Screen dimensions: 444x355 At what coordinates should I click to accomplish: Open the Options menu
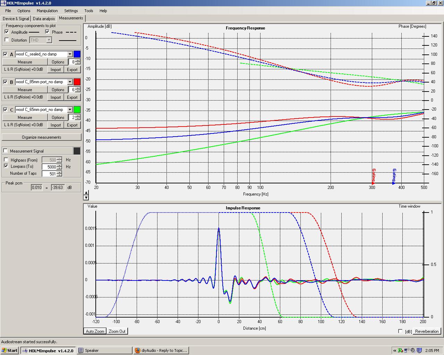24,11
